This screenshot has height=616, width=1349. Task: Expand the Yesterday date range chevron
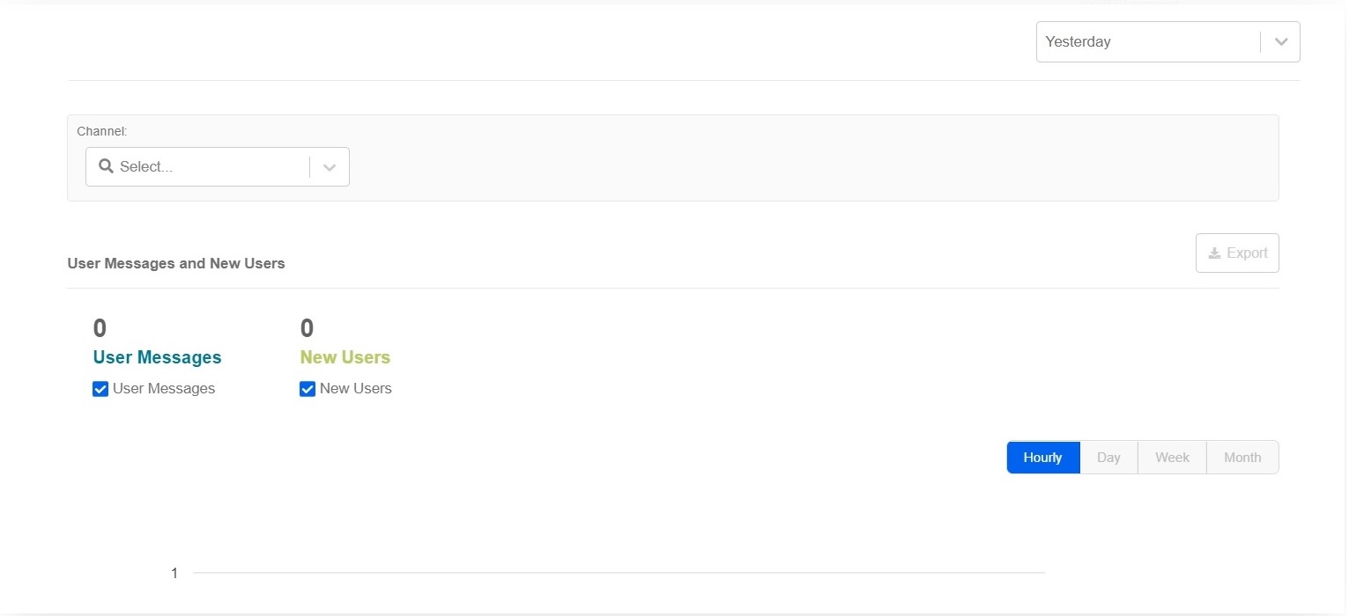click(x=1281, y=42)
